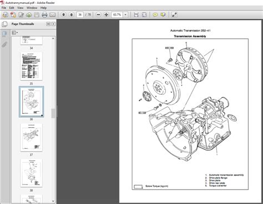Select the page 37 thumbnail
The width and height of the screenshot is (263, 204).
click(x=31, y=138)
